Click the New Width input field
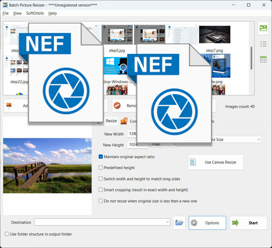Image resolution: width=272 pixels, height=248 pixels. 132,134
